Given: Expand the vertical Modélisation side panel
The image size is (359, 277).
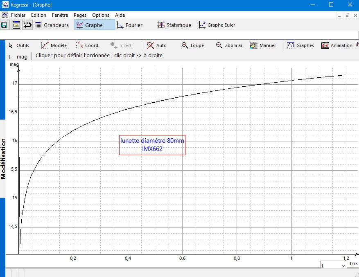Looking at the screenshot, I should click(2, 158).
